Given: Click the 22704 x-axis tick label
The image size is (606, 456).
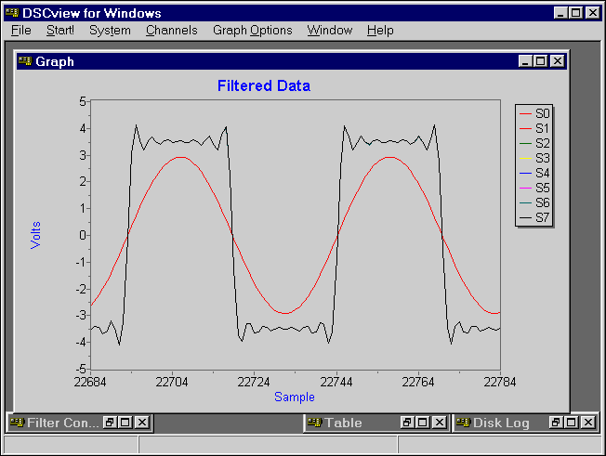Looking at the screenshot, I should point(172,382).
